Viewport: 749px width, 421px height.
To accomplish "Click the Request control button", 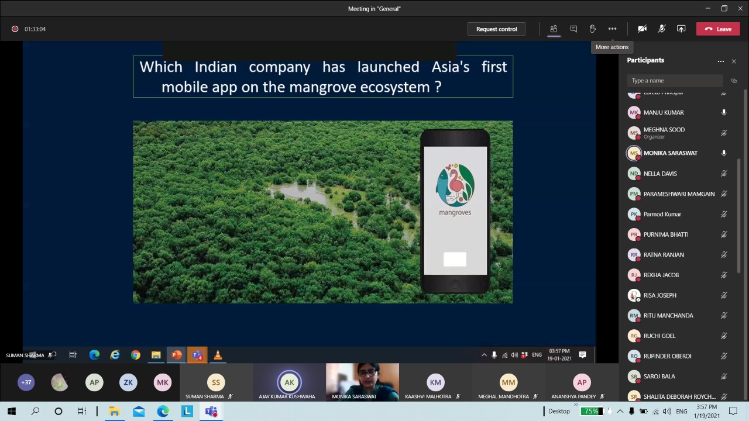I will pyautogui.click(x=496, y=29).
